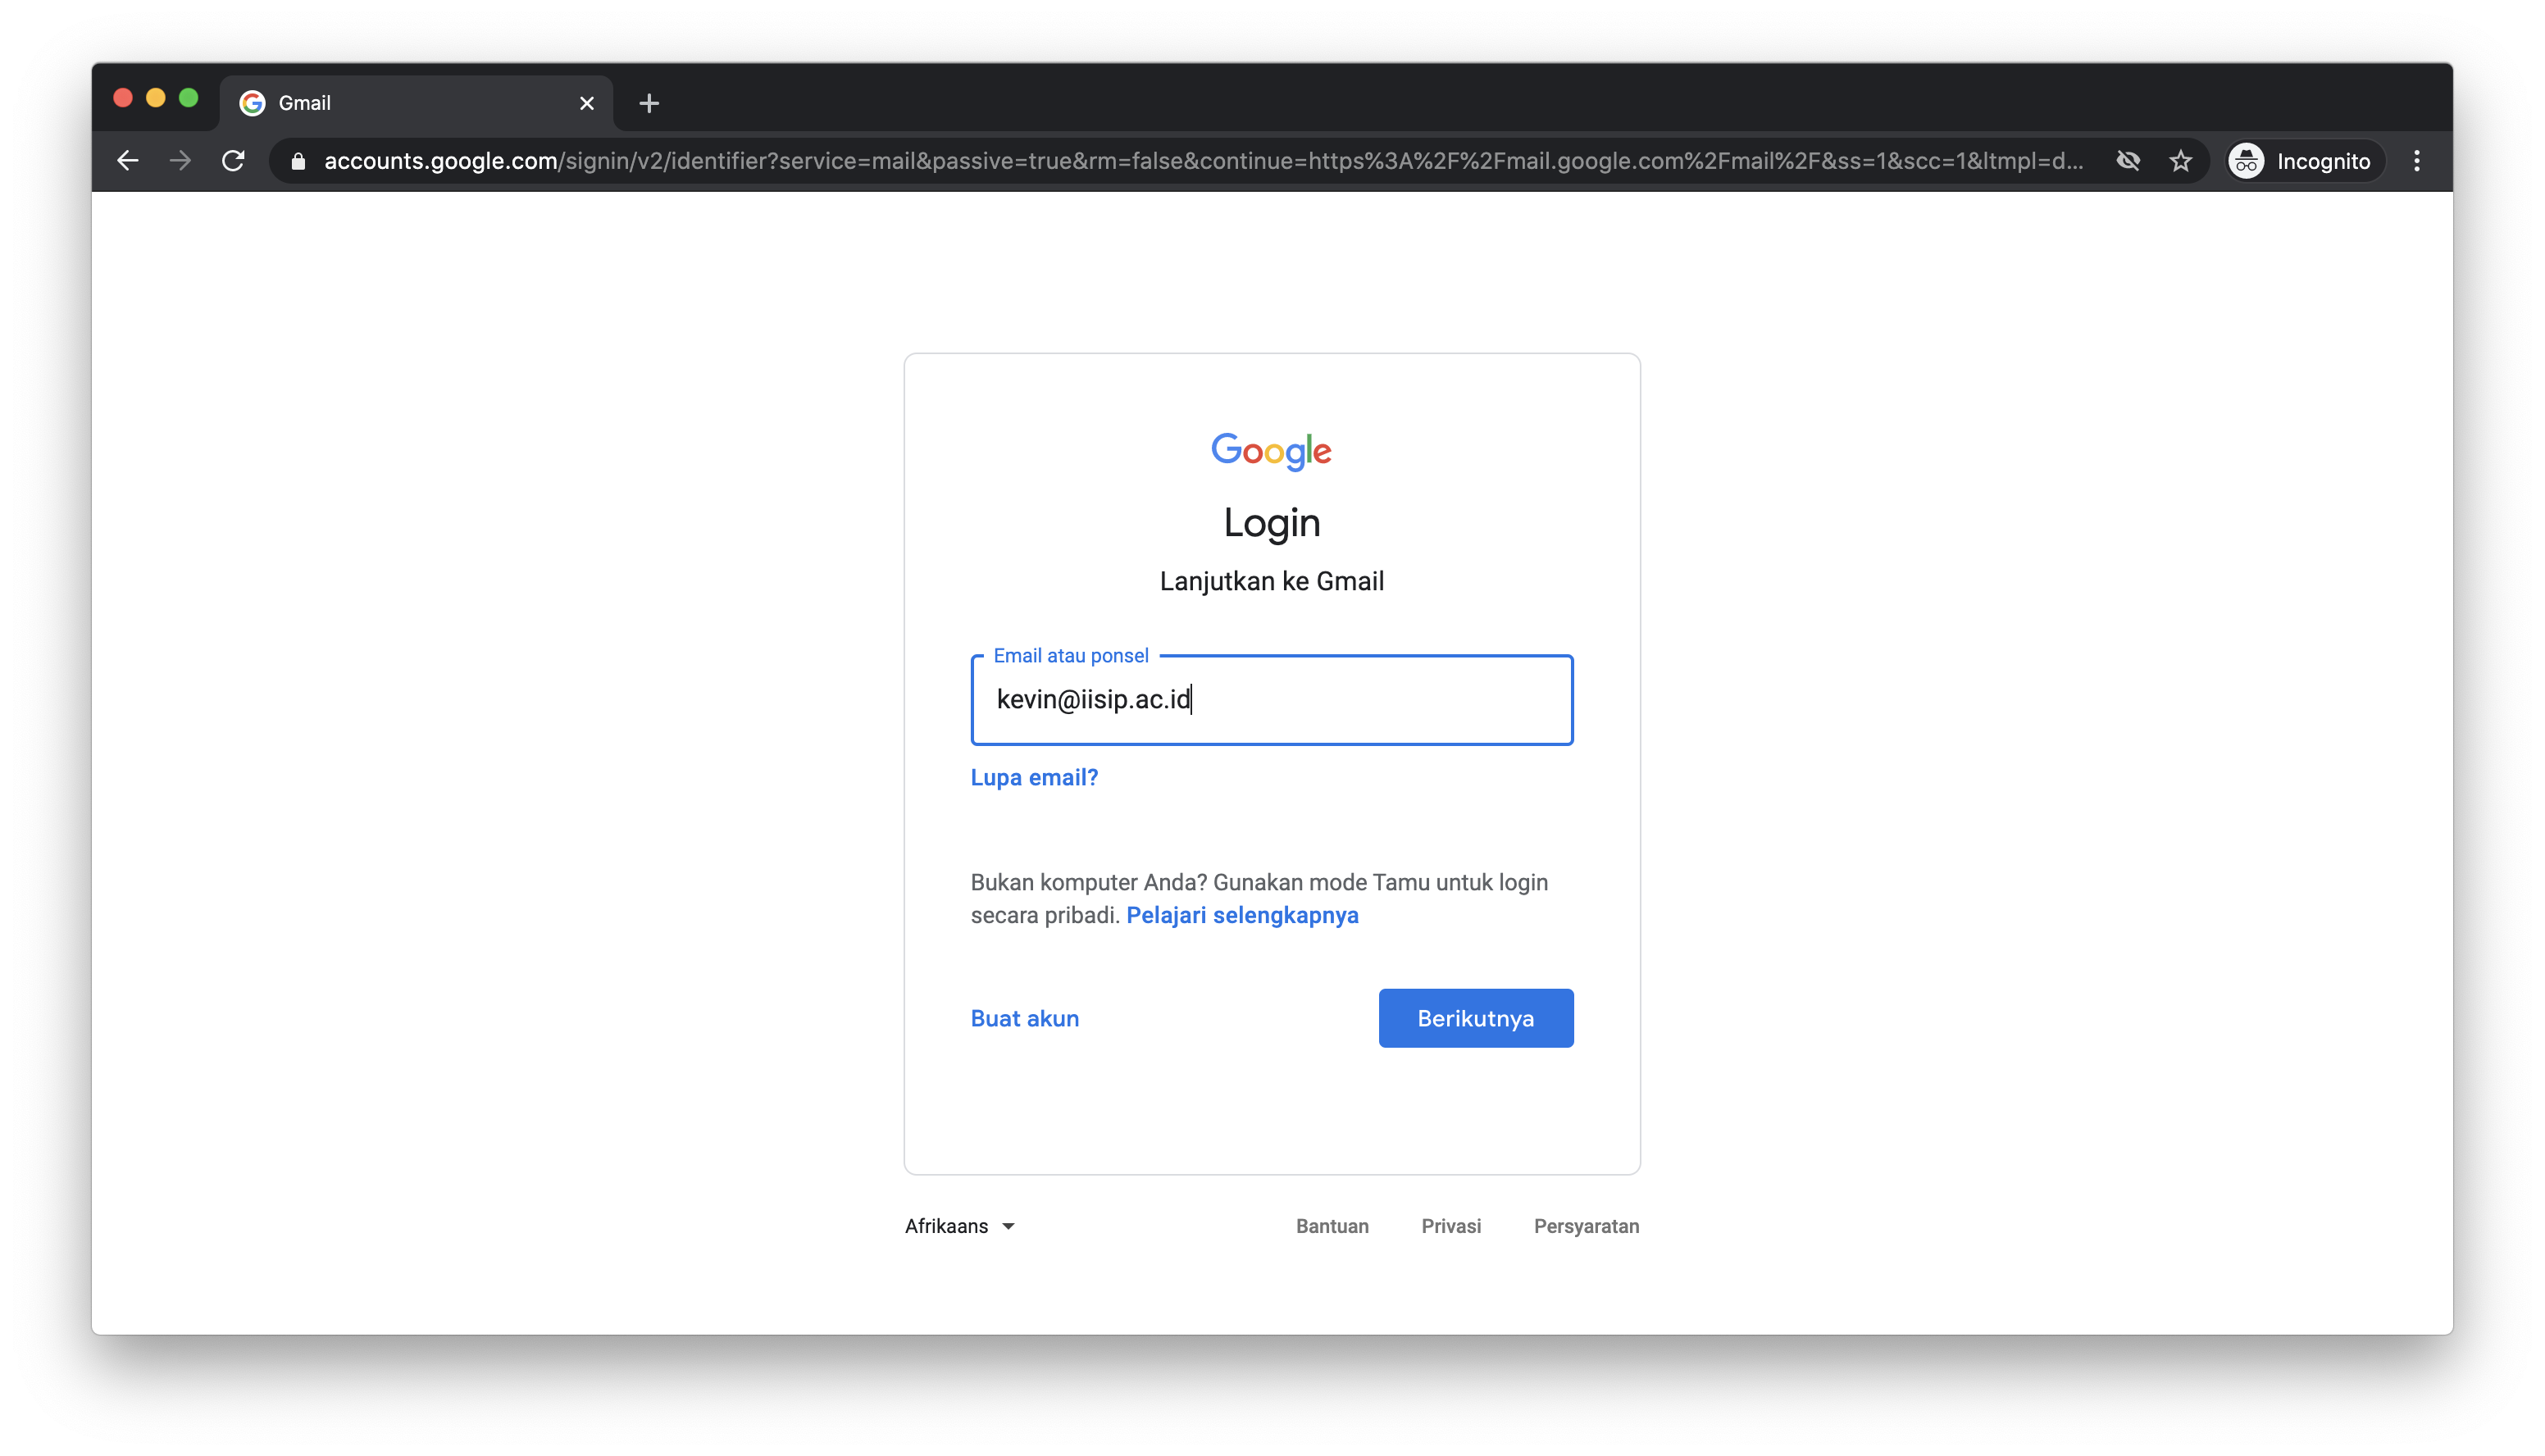Open the Privasi footer link
The image size is (2545, 1456).
click(x=1451, y=1226)
